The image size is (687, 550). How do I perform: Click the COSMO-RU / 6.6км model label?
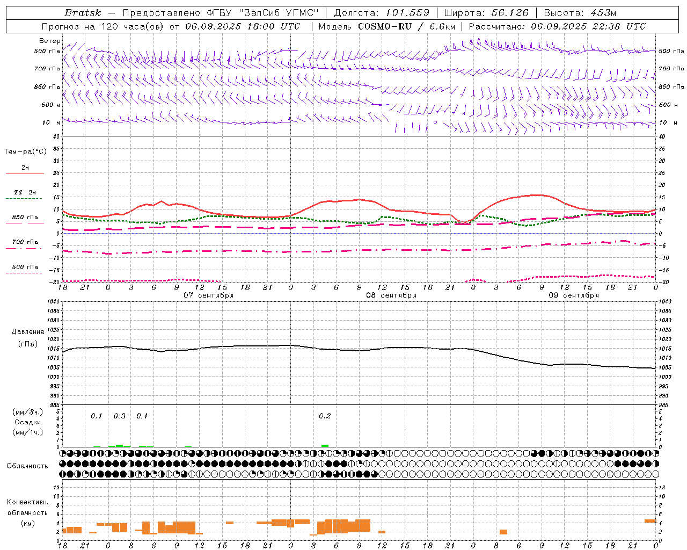pos(406,26)
